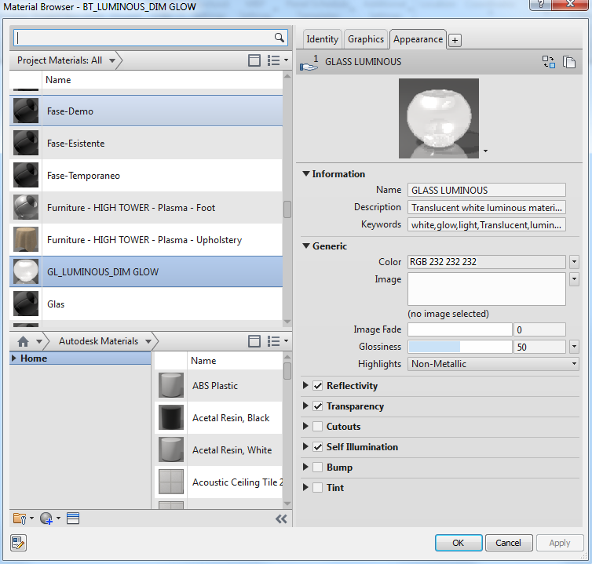The height and width of the screenshot is (564, 592).
Task: Expand the Transparency section
Action: (x=306, y=406)
